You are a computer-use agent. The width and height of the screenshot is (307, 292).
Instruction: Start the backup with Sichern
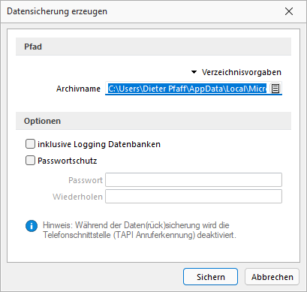tap(210, 277)
